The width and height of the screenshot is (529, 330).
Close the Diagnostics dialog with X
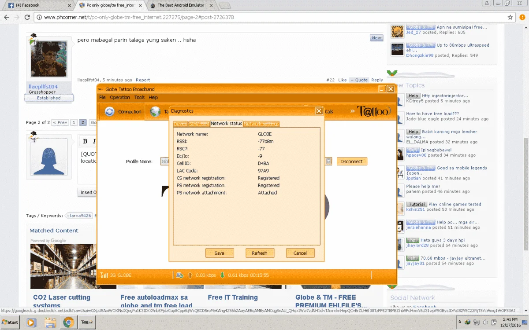click(x=319, y=111)
